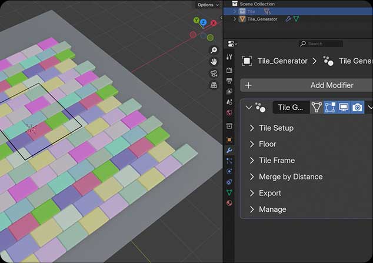
Task: Toggle modifier edit mode display
Action: tap(329, 108)
